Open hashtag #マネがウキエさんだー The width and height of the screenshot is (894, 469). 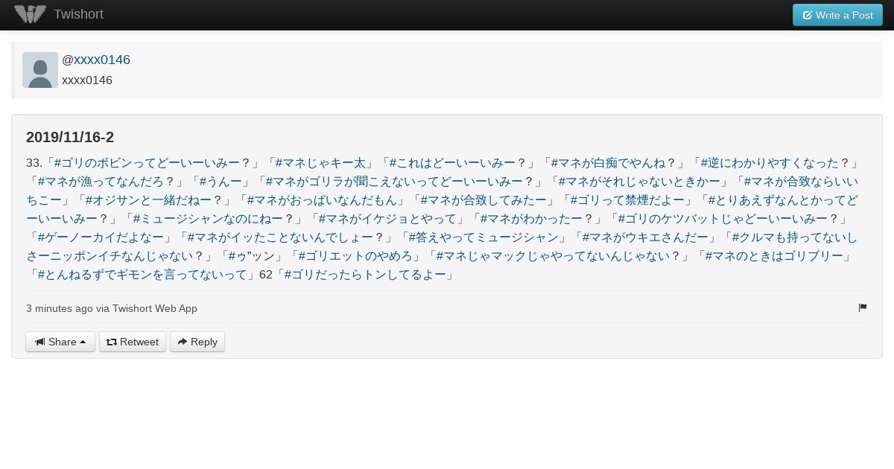coord(645,237)
